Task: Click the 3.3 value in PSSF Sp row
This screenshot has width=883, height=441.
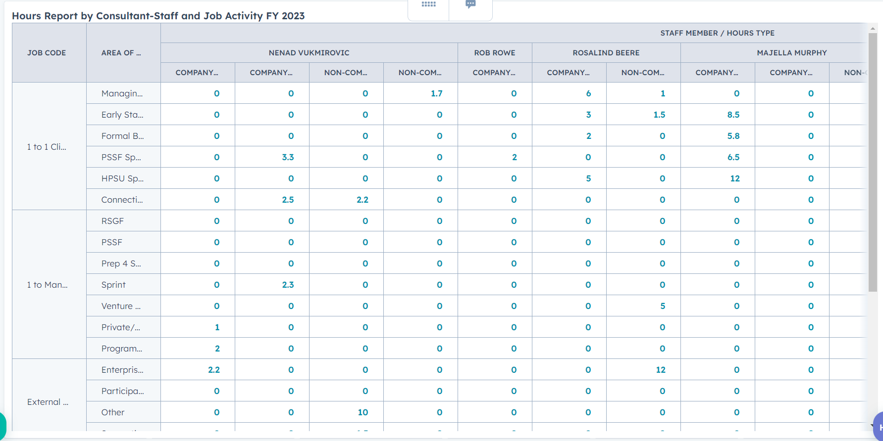Action: (x=288, y=157)
